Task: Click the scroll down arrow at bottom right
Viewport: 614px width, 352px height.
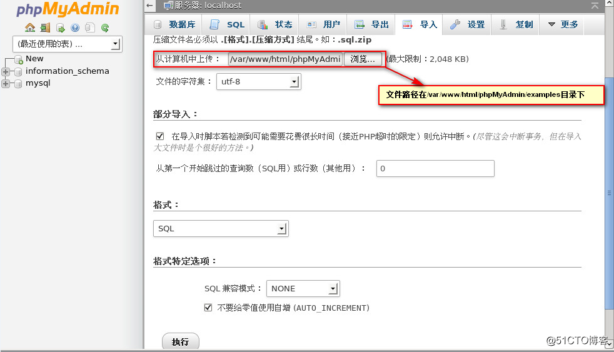Action: click(609, 344)
